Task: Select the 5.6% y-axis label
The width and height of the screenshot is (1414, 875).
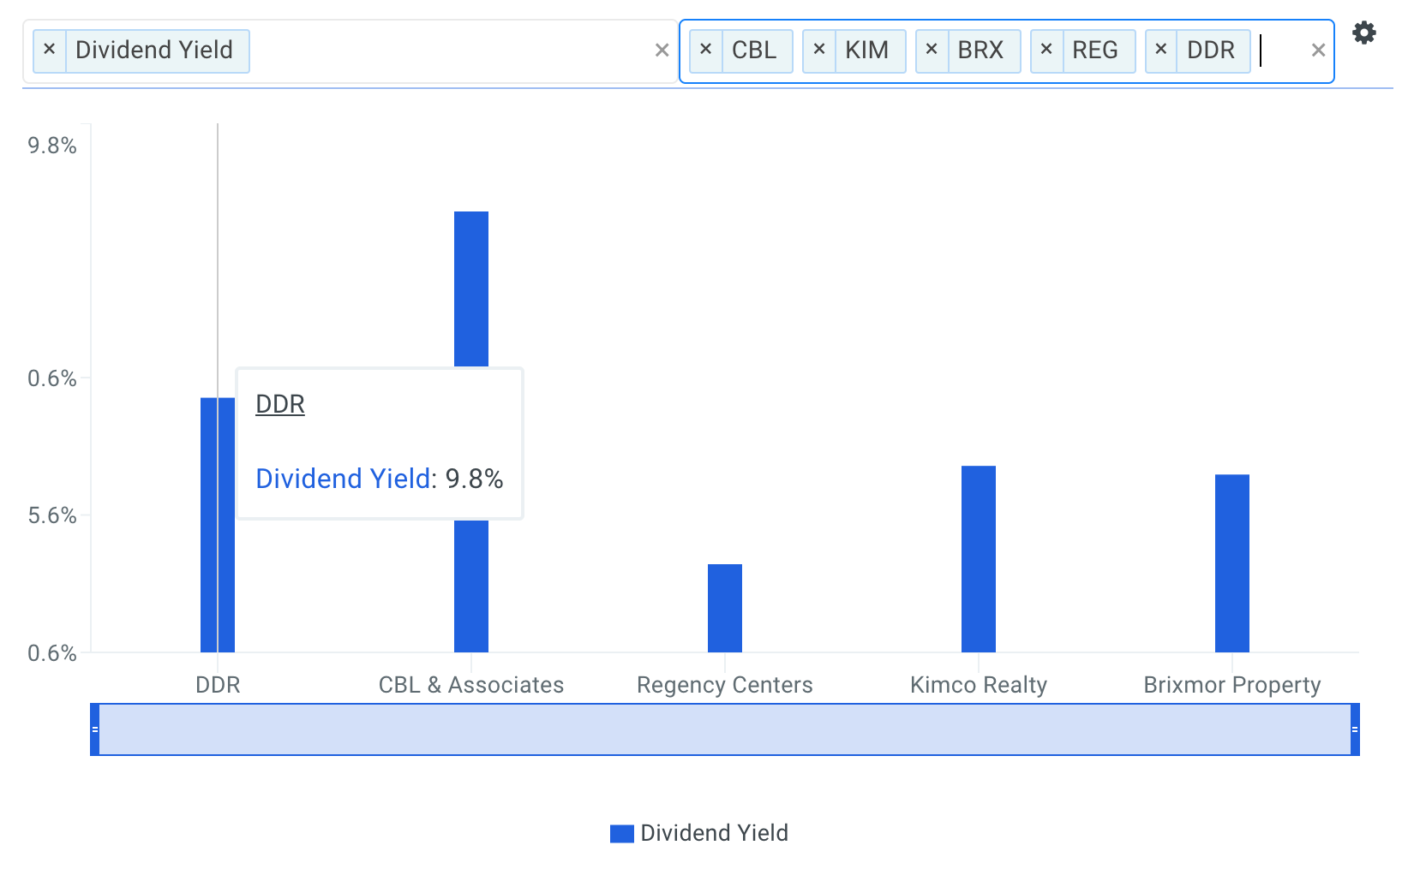Action: (x=52, y=515)
